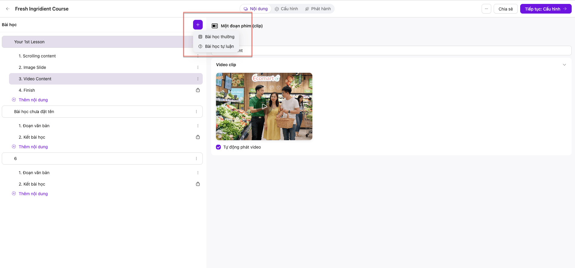Select 2. Kết bài học under lesson 6
Viewport: 575px width, 268px height.
click(x=106, y=184)
